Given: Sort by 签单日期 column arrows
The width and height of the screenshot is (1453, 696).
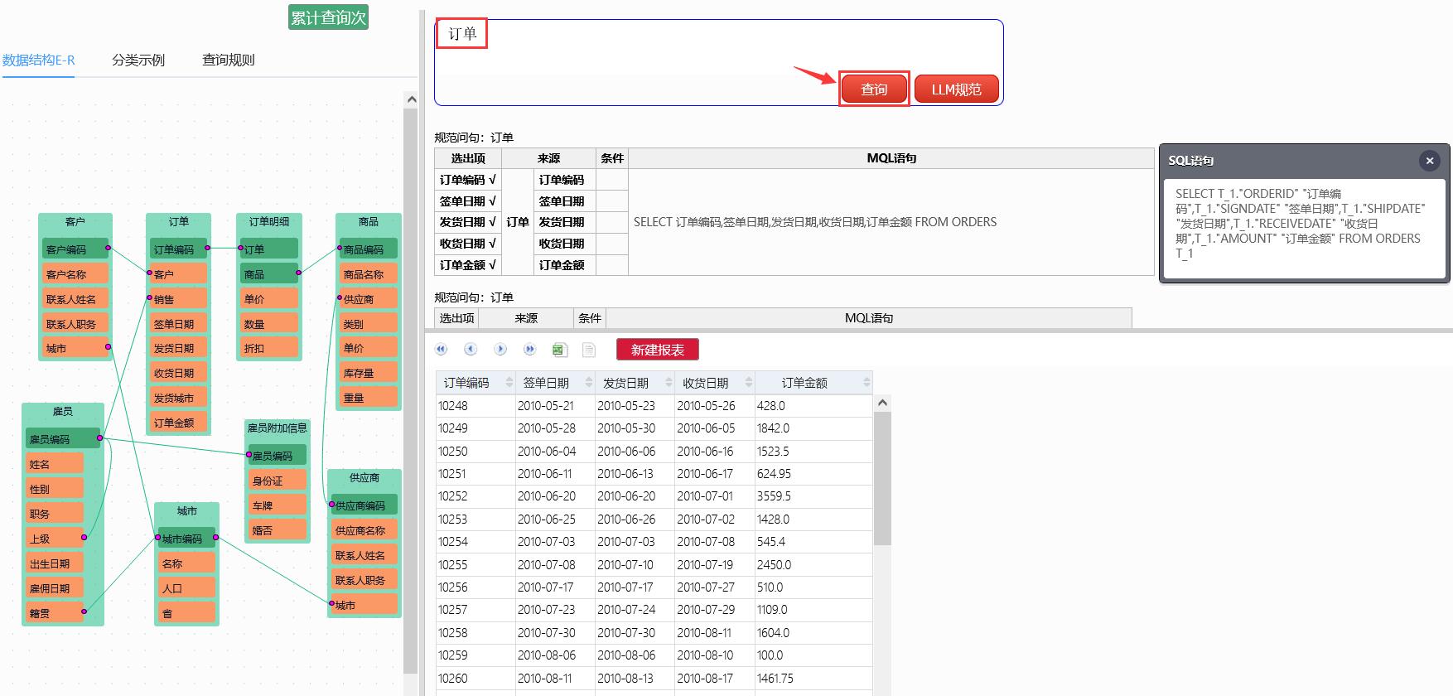Looking at the screenshot, I should (x=588, y=383).
